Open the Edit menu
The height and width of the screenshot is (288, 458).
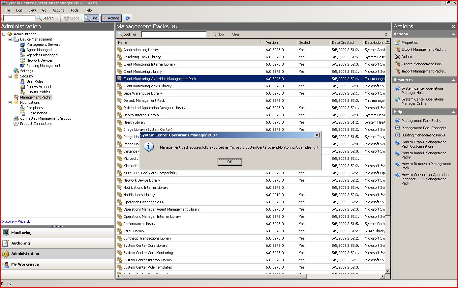pos(19,10)
